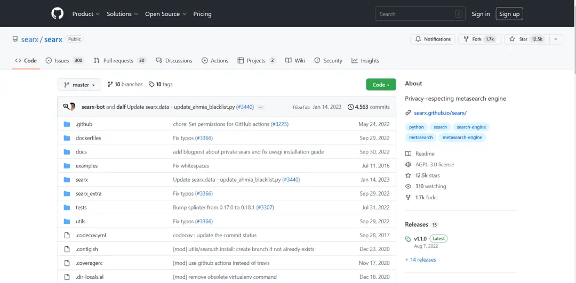Image resolution: width=576 pixels, height=283 pixels.
Task: Click the Sign up button
Action: click(509, 14)
